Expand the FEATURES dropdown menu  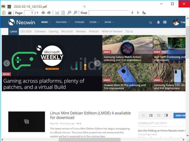(x=63, y=22)
